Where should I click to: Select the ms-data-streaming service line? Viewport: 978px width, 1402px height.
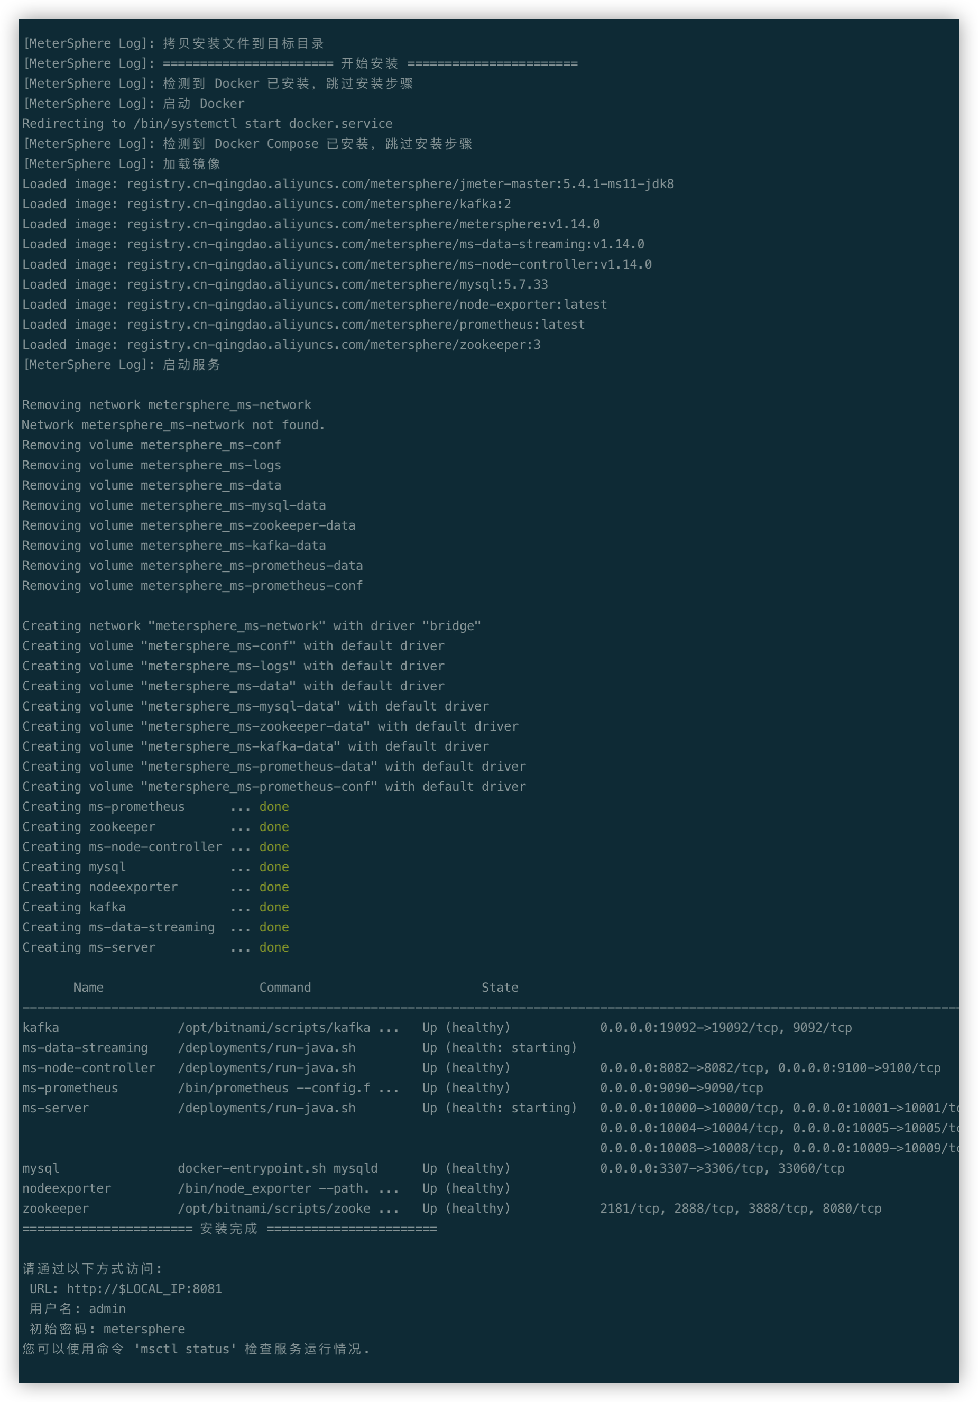click(x=84, y=1048)
